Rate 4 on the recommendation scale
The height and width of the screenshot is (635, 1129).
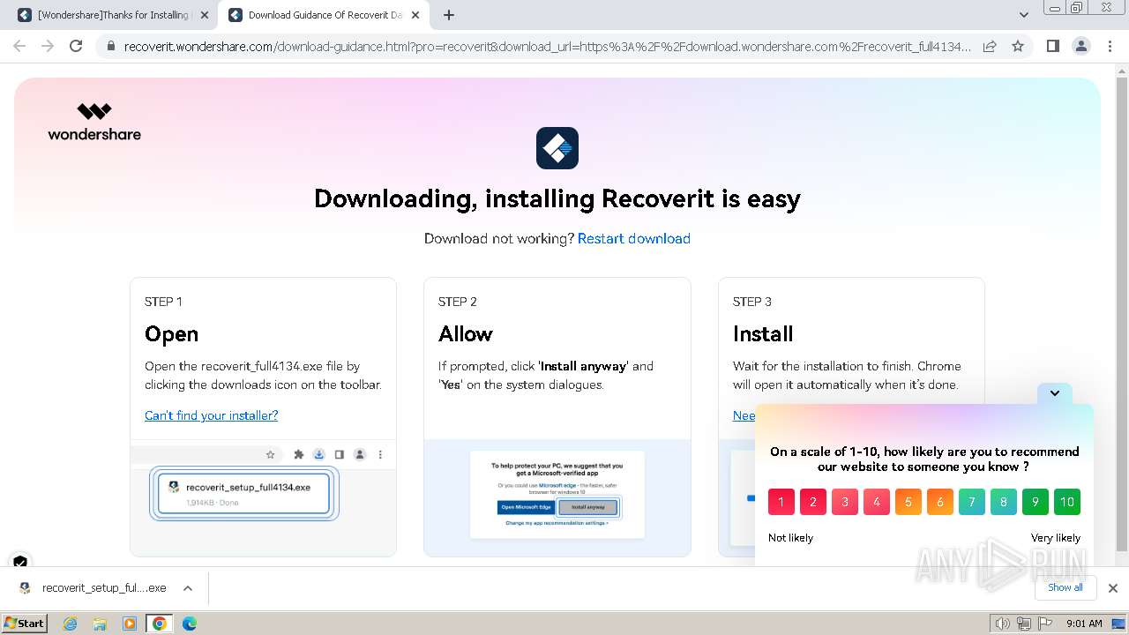(877, 502)
